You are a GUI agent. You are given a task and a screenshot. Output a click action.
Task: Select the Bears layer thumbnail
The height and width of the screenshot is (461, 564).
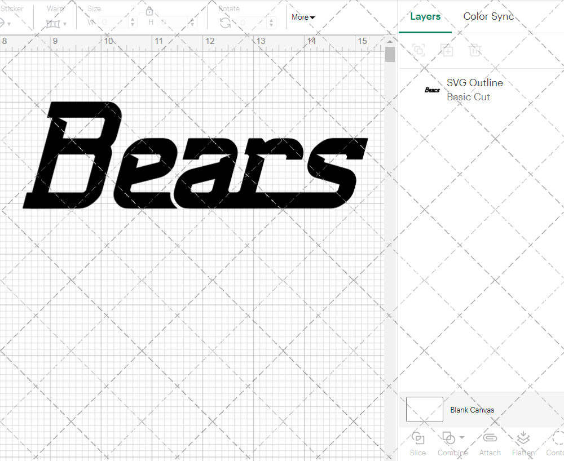431,90
